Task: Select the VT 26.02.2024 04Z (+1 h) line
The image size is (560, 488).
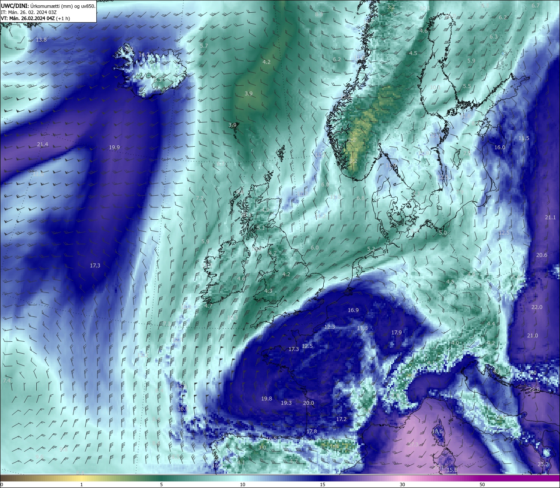Action: [35, 18]
